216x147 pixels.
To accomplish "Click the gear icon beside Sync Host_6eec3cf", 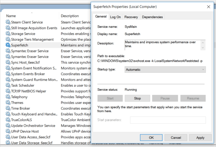I will click(x=8, y=62).
